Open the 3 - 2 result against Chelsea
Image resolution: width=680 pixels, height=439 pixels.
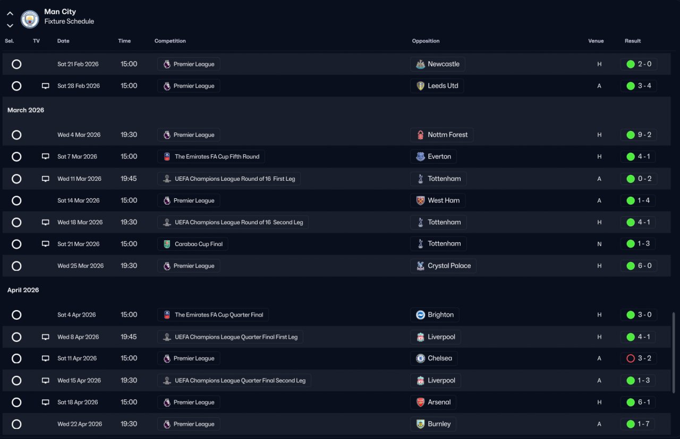[639, 358]
